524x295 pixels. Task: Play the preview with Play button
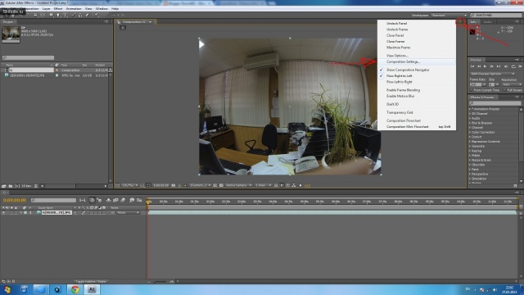[486, 66]
